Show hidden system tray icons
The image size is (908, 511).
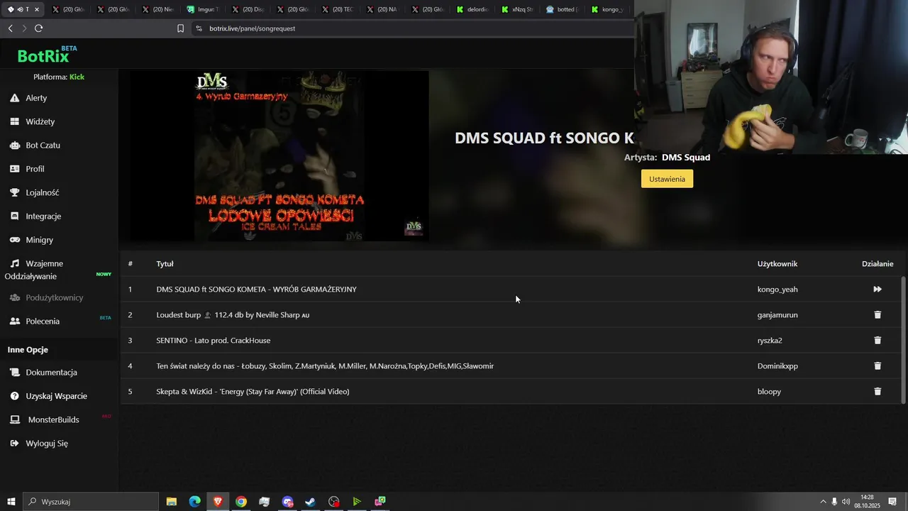[823, 502]
